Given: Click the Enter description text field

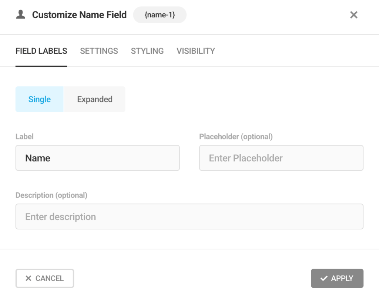Looking at the screenshot, I should 189,216.
